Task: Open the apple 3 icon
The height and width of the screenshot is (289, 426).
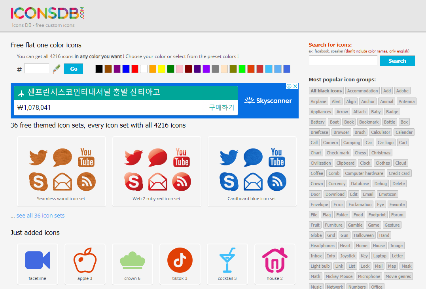Action: point(85,264)
